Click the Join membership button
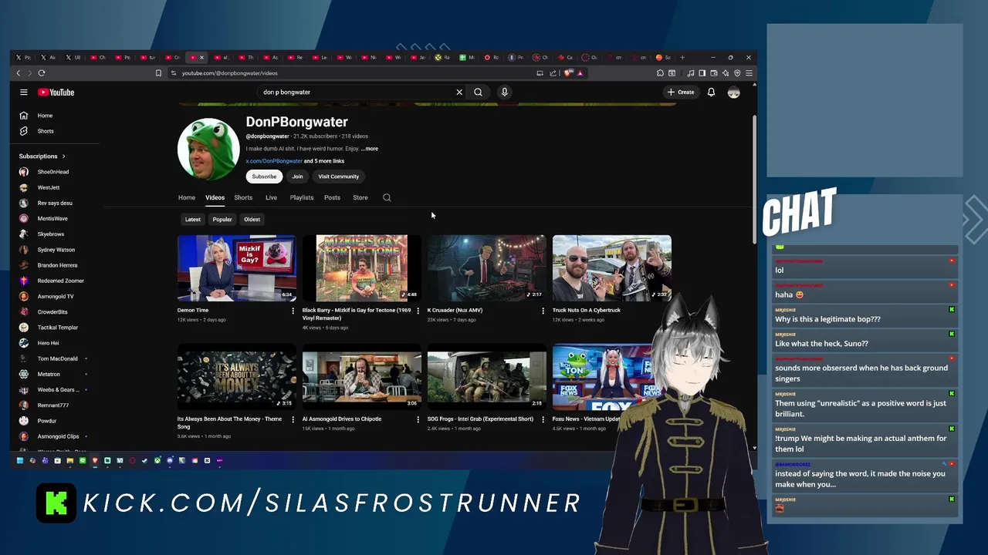The width and height of the screenshot is (988, 555). pyautogui.click(x=297, y=177)
